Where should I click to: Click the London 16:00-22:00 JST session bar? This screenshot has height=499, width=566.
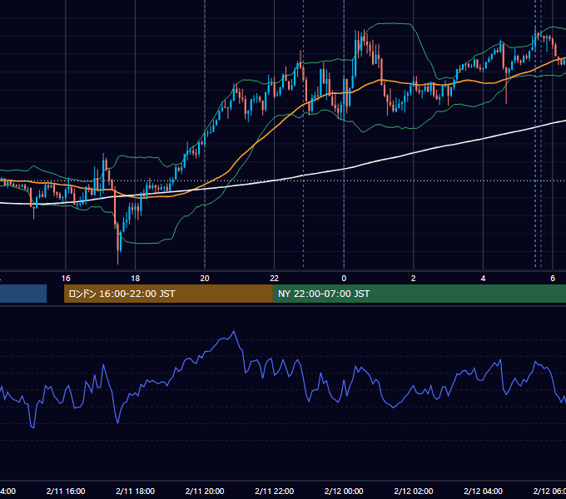coord(168,294)
